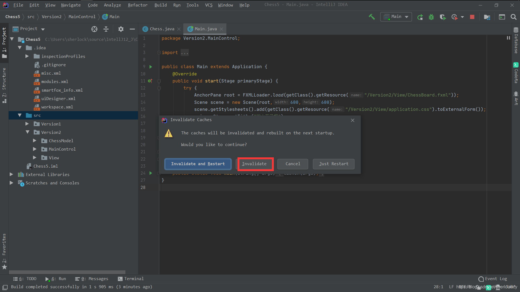
Task: Click the Run configuration dropdown arrow
Action: click(407, 17)
